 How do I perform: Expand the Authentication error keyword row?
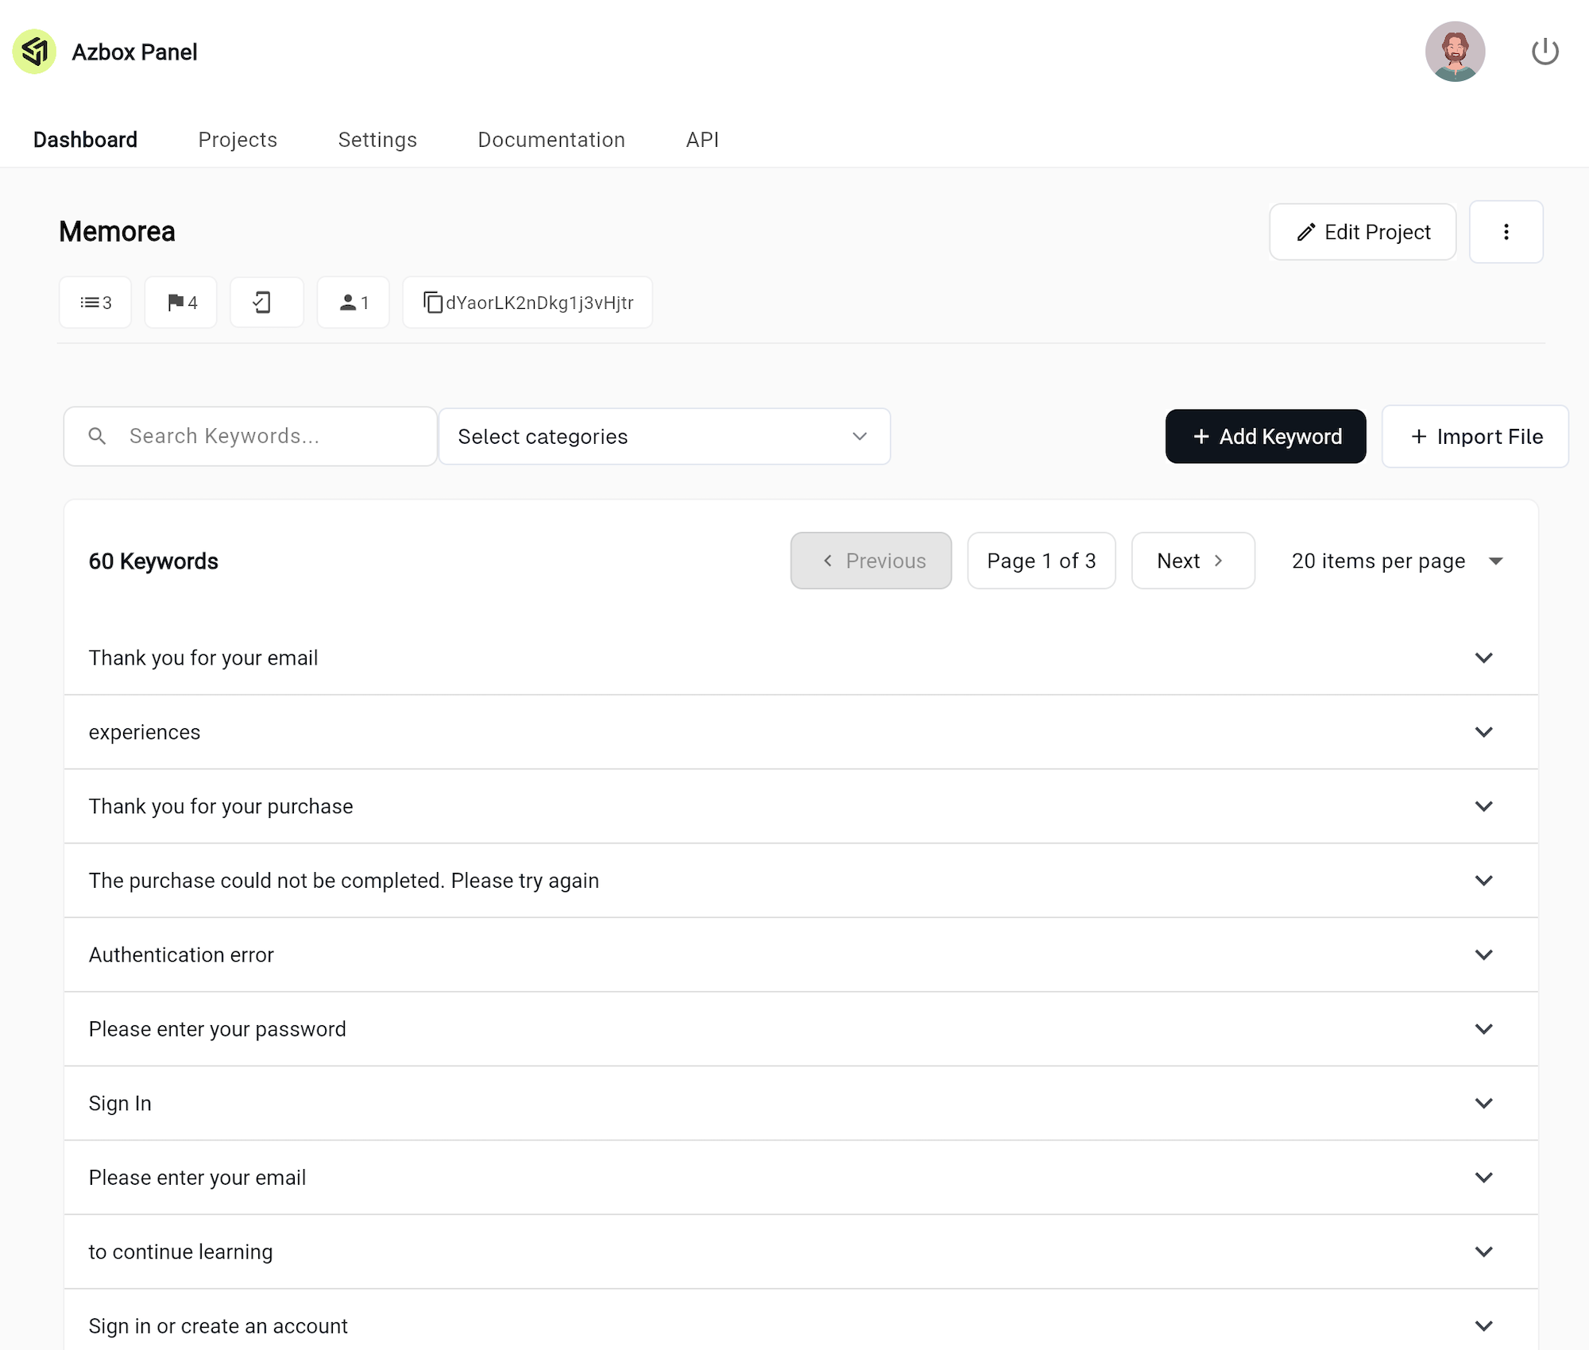(x=1484, y=955)
